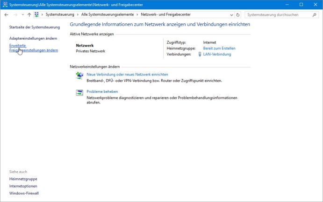This screenshot has width=323, height=202.
Task: Go up one level arrow
Action: tap(29, 14)
